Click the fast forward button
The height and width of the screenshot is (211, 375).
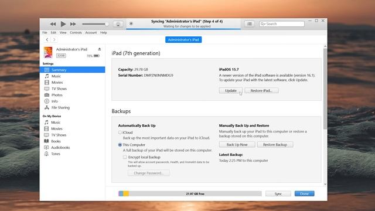(73, 24)
